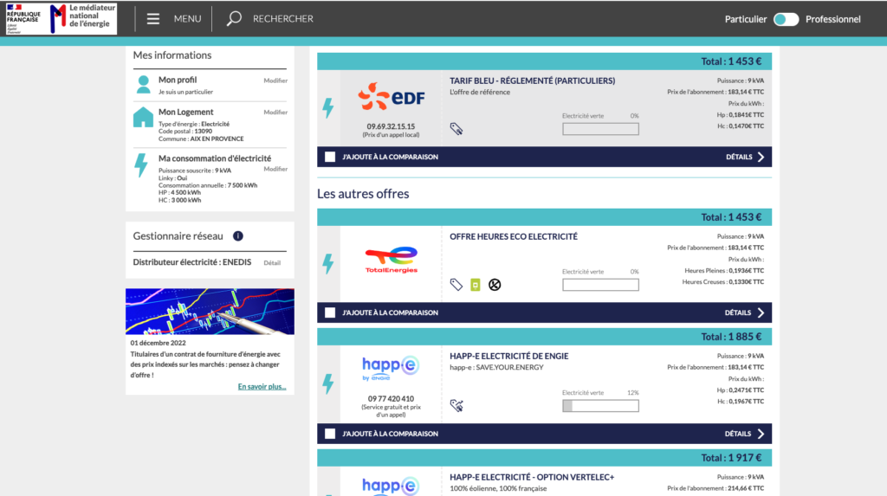
Task: Select Particulier label
Action: pyautogui.click(x=746, y=19)
